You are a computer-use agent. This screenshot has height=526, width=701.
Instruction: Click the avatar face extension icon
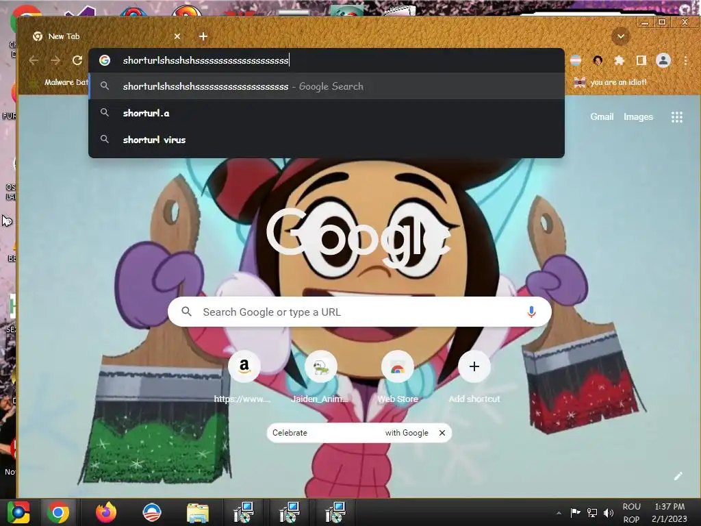tap(598, 60)
